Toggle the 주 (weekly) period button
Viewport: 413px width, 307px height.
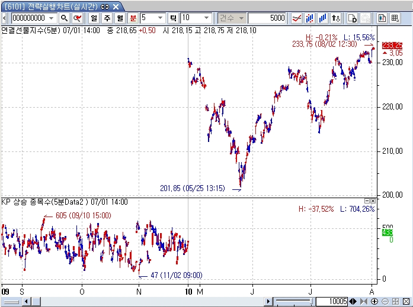click(107, 18)
